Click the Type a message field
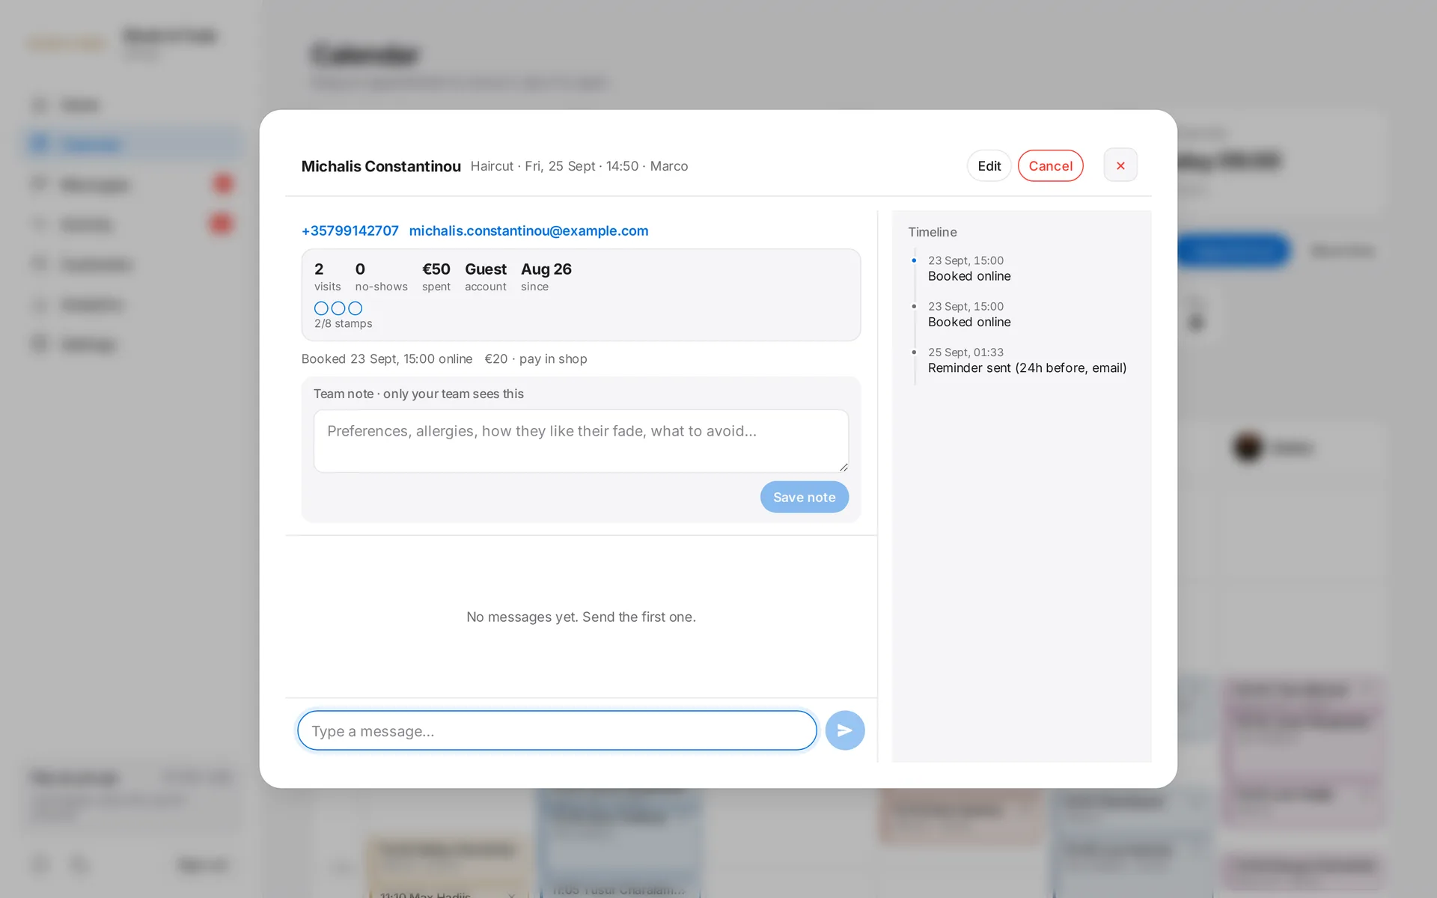 coord(557,730)
